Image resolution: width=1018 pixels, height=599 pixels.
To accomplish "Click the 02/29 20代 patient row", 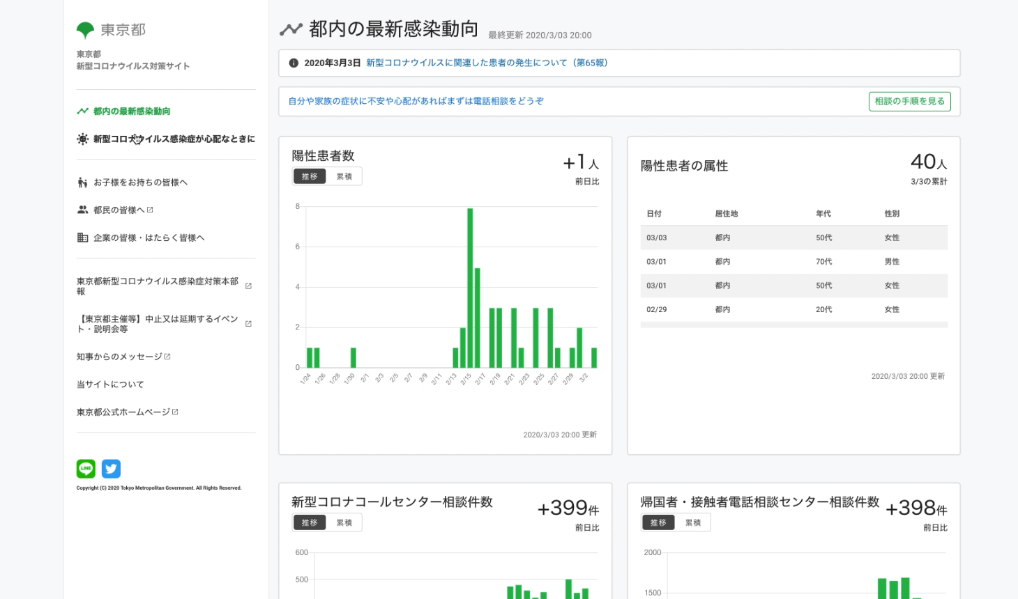I will point(794,309).
